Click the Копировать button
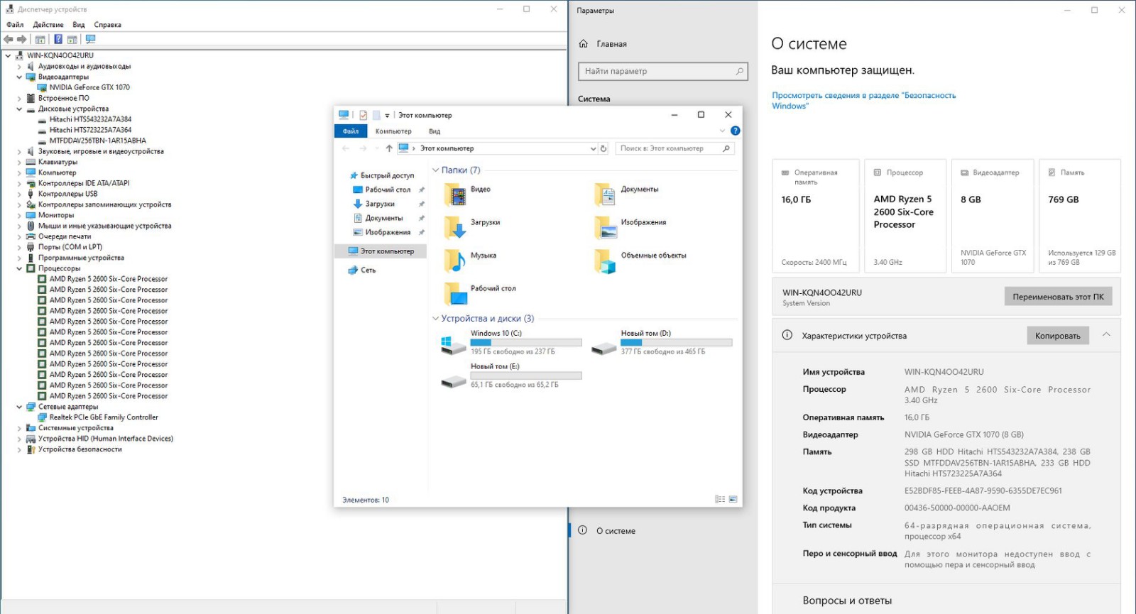The height and width of the screenshot is (614, 1136). point(1057,336)
